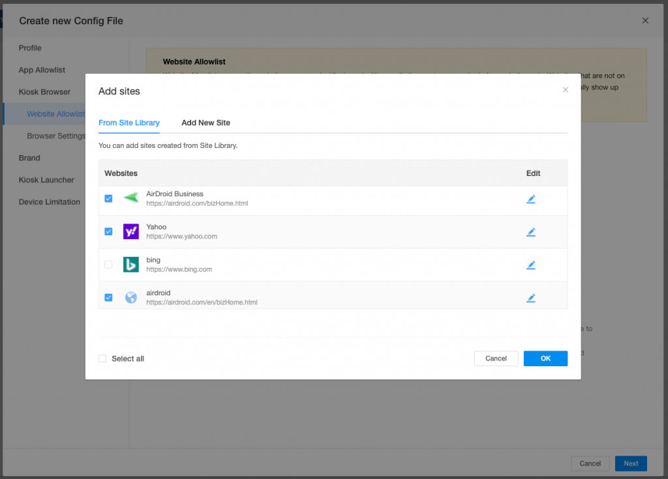
Task: Click the https://www.bing.com URL text
Action: pos(179,270)
